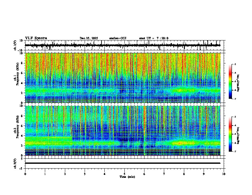The height and width of the screenshot is (195, 252).
Task: Click the ch.2 spectrogram plot
Action: [x=123, y=131]
